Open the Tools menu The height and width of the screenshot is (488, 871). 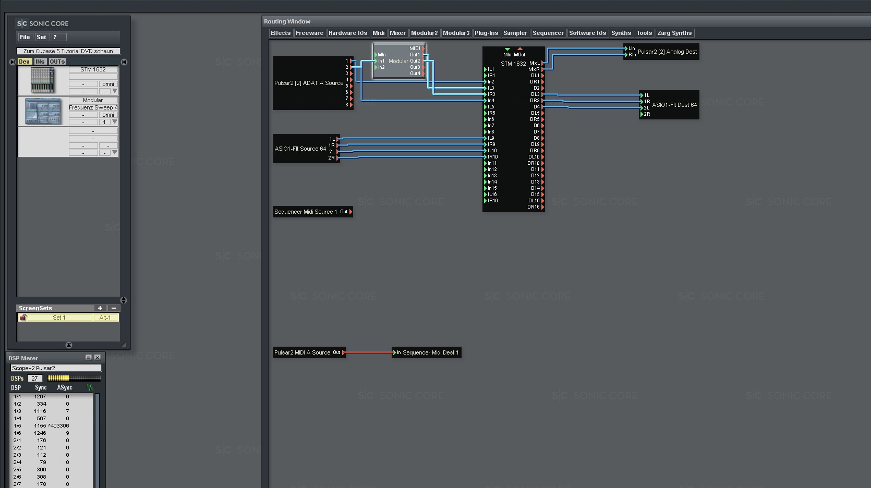[644, 33]
